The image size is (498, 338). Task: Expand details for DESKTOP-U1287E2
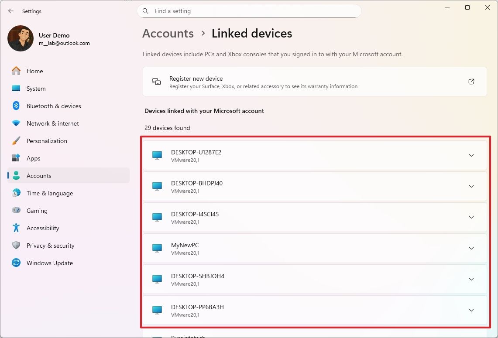click(x=471, y=155)
